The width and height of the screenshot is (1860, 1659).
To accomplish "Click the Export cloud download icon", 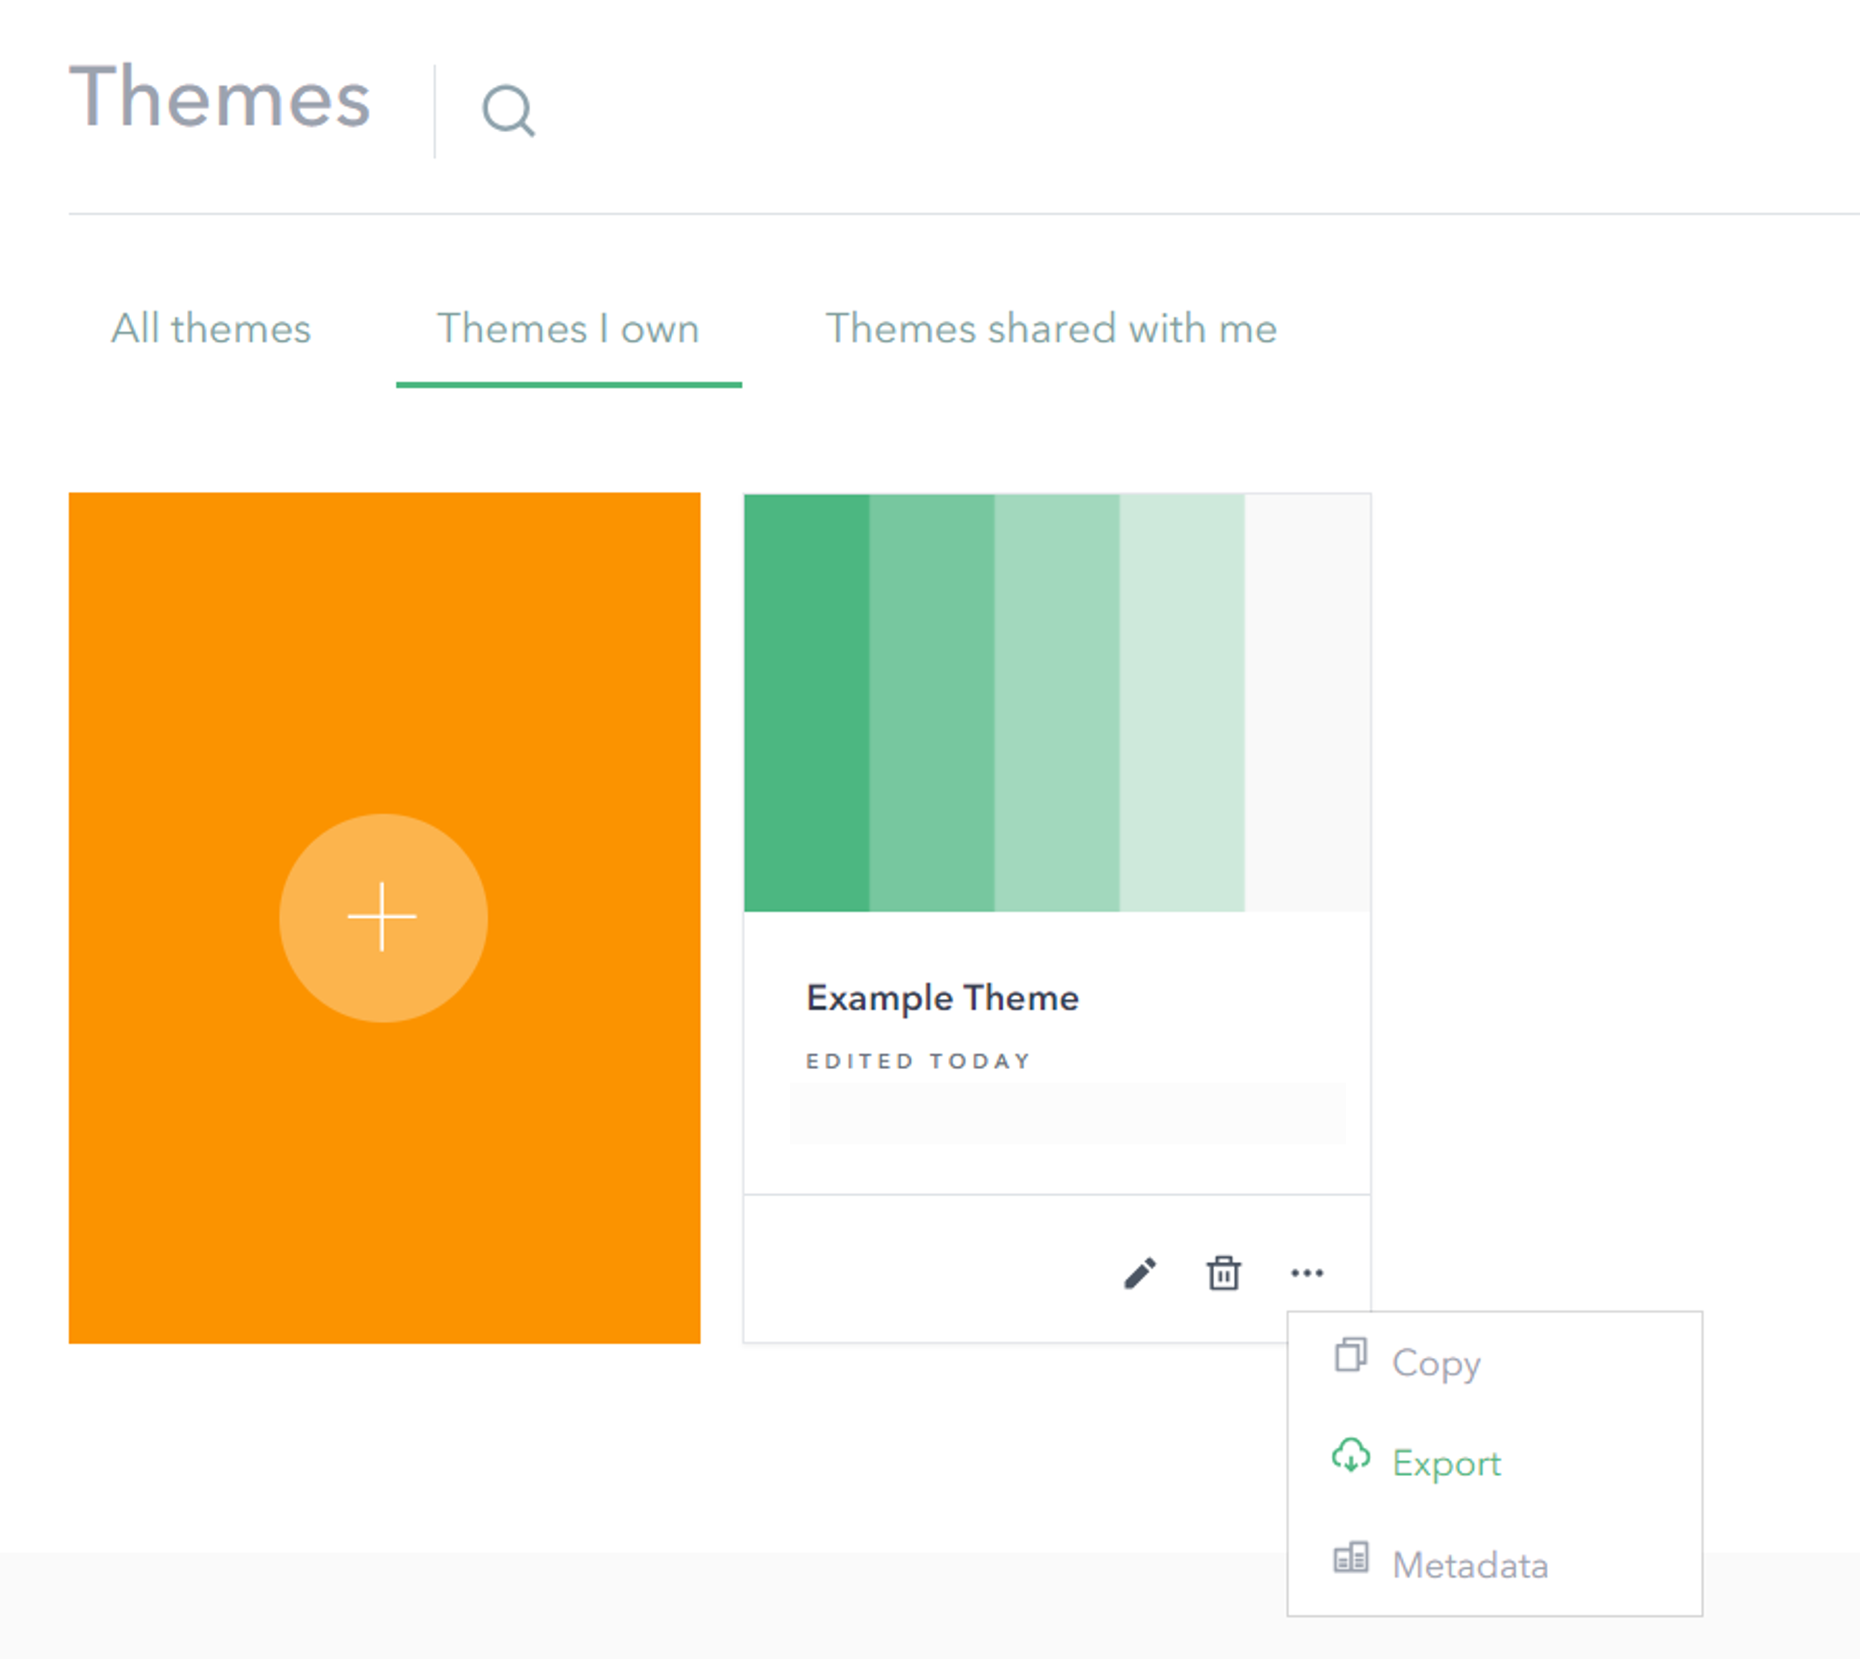I will 1351,1457.
